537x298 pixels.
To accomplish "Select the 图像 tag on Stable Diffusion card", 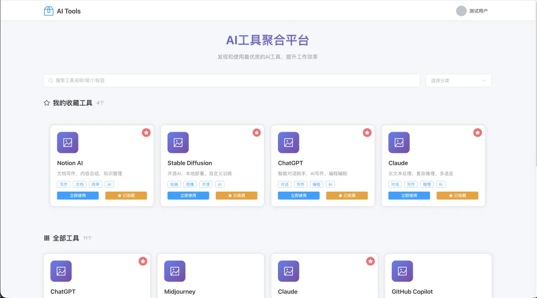I will (190, 184).
